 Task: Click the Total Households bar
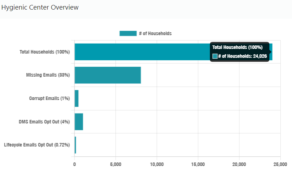pos(142,52)
